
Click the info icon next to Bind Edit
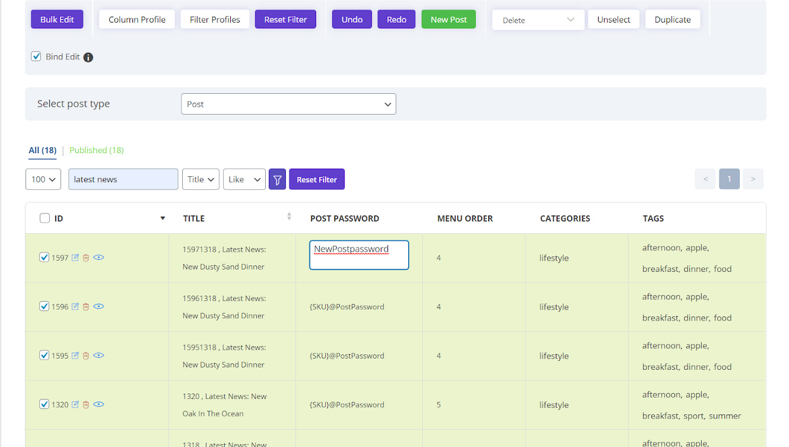tap(88, 57)
